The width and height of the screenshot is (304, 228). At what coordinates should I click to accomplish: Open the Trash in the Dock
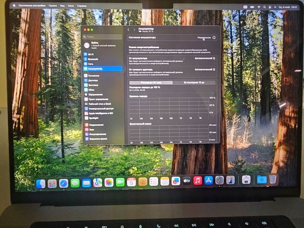273,179
